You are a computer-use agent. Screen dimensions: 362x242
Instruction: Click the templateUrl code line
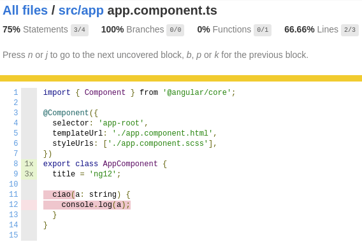134,133
